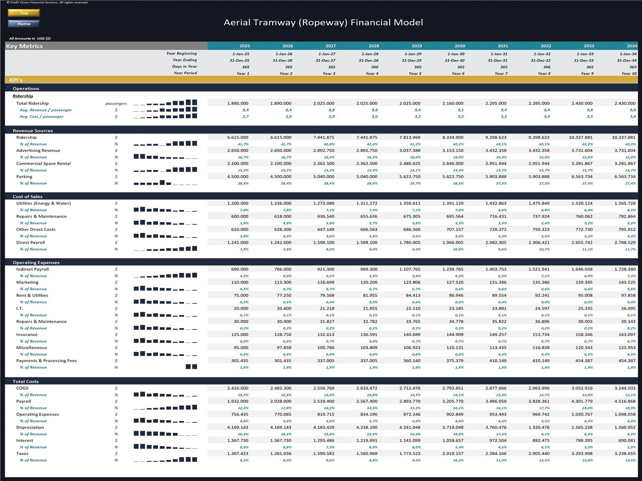This screenshot has height=481, width=642.
Task: Select the Total Ridership value for 2034
Action: [624, 103]
